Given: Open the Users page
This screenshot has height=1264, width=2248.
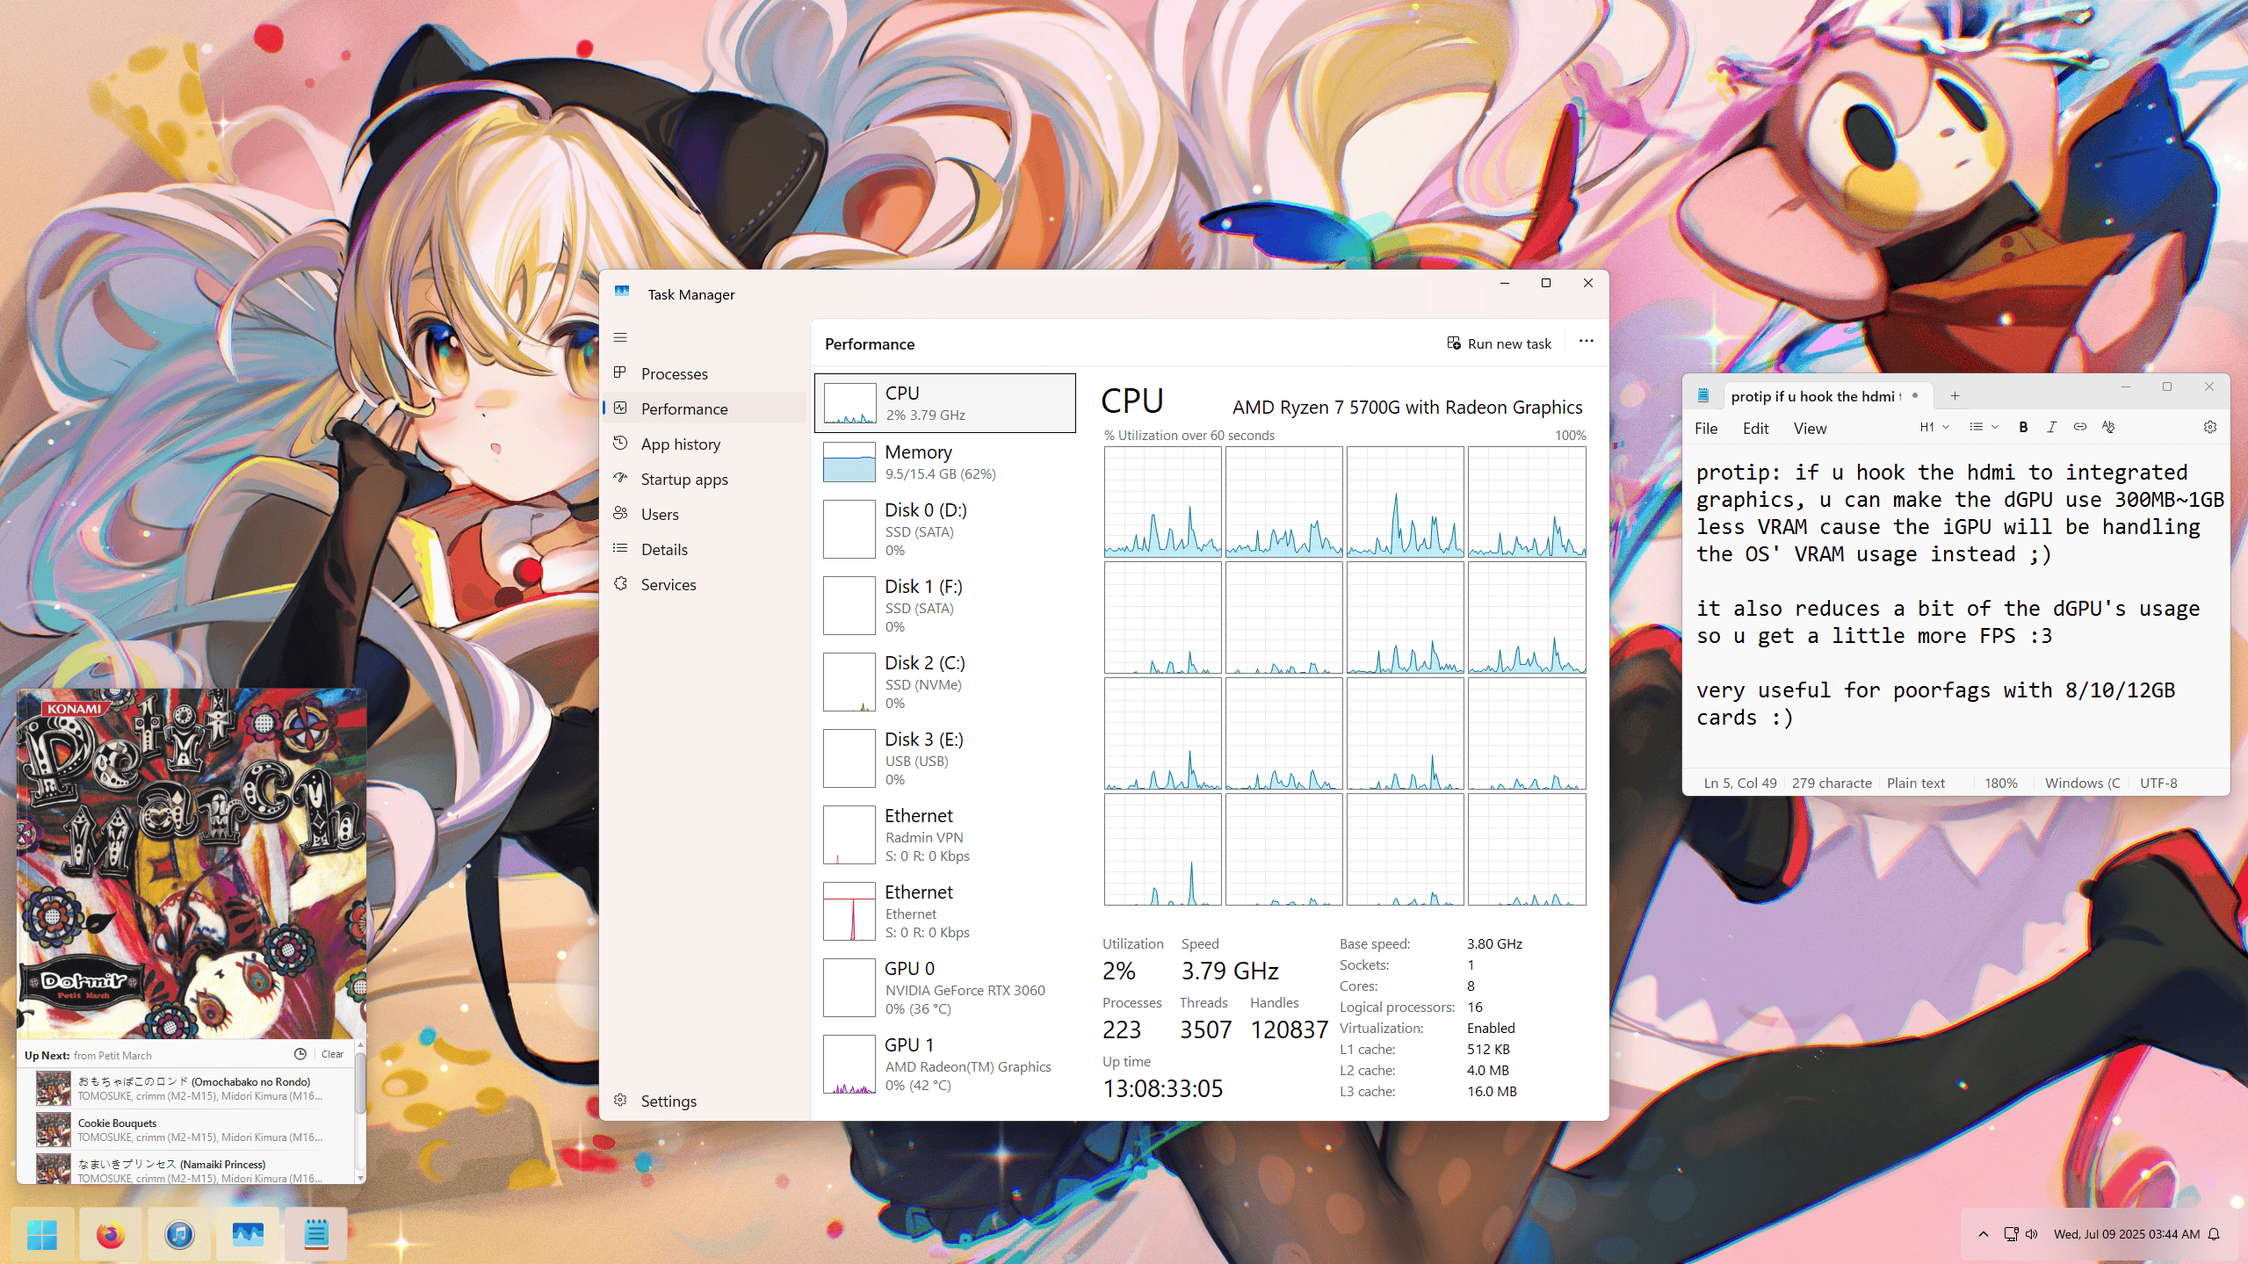Looking at the screenshot, I should point(703,514).
